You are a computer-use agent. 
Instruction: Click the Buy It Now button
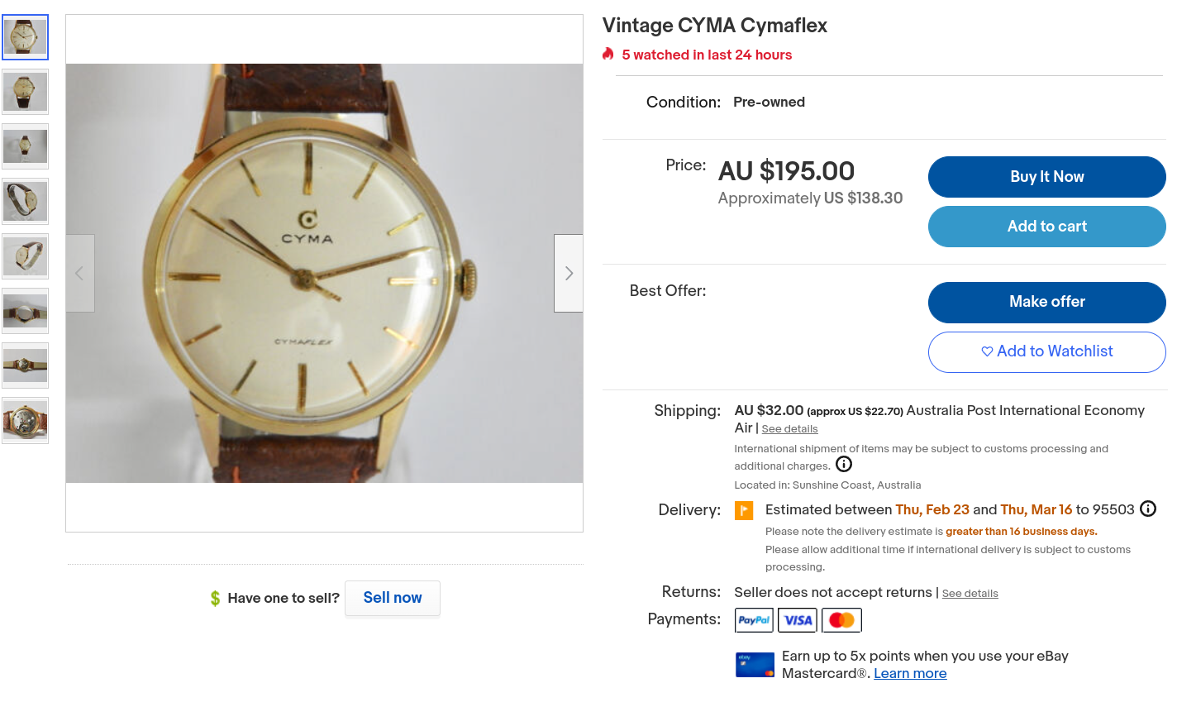[x=1046, y=177]
